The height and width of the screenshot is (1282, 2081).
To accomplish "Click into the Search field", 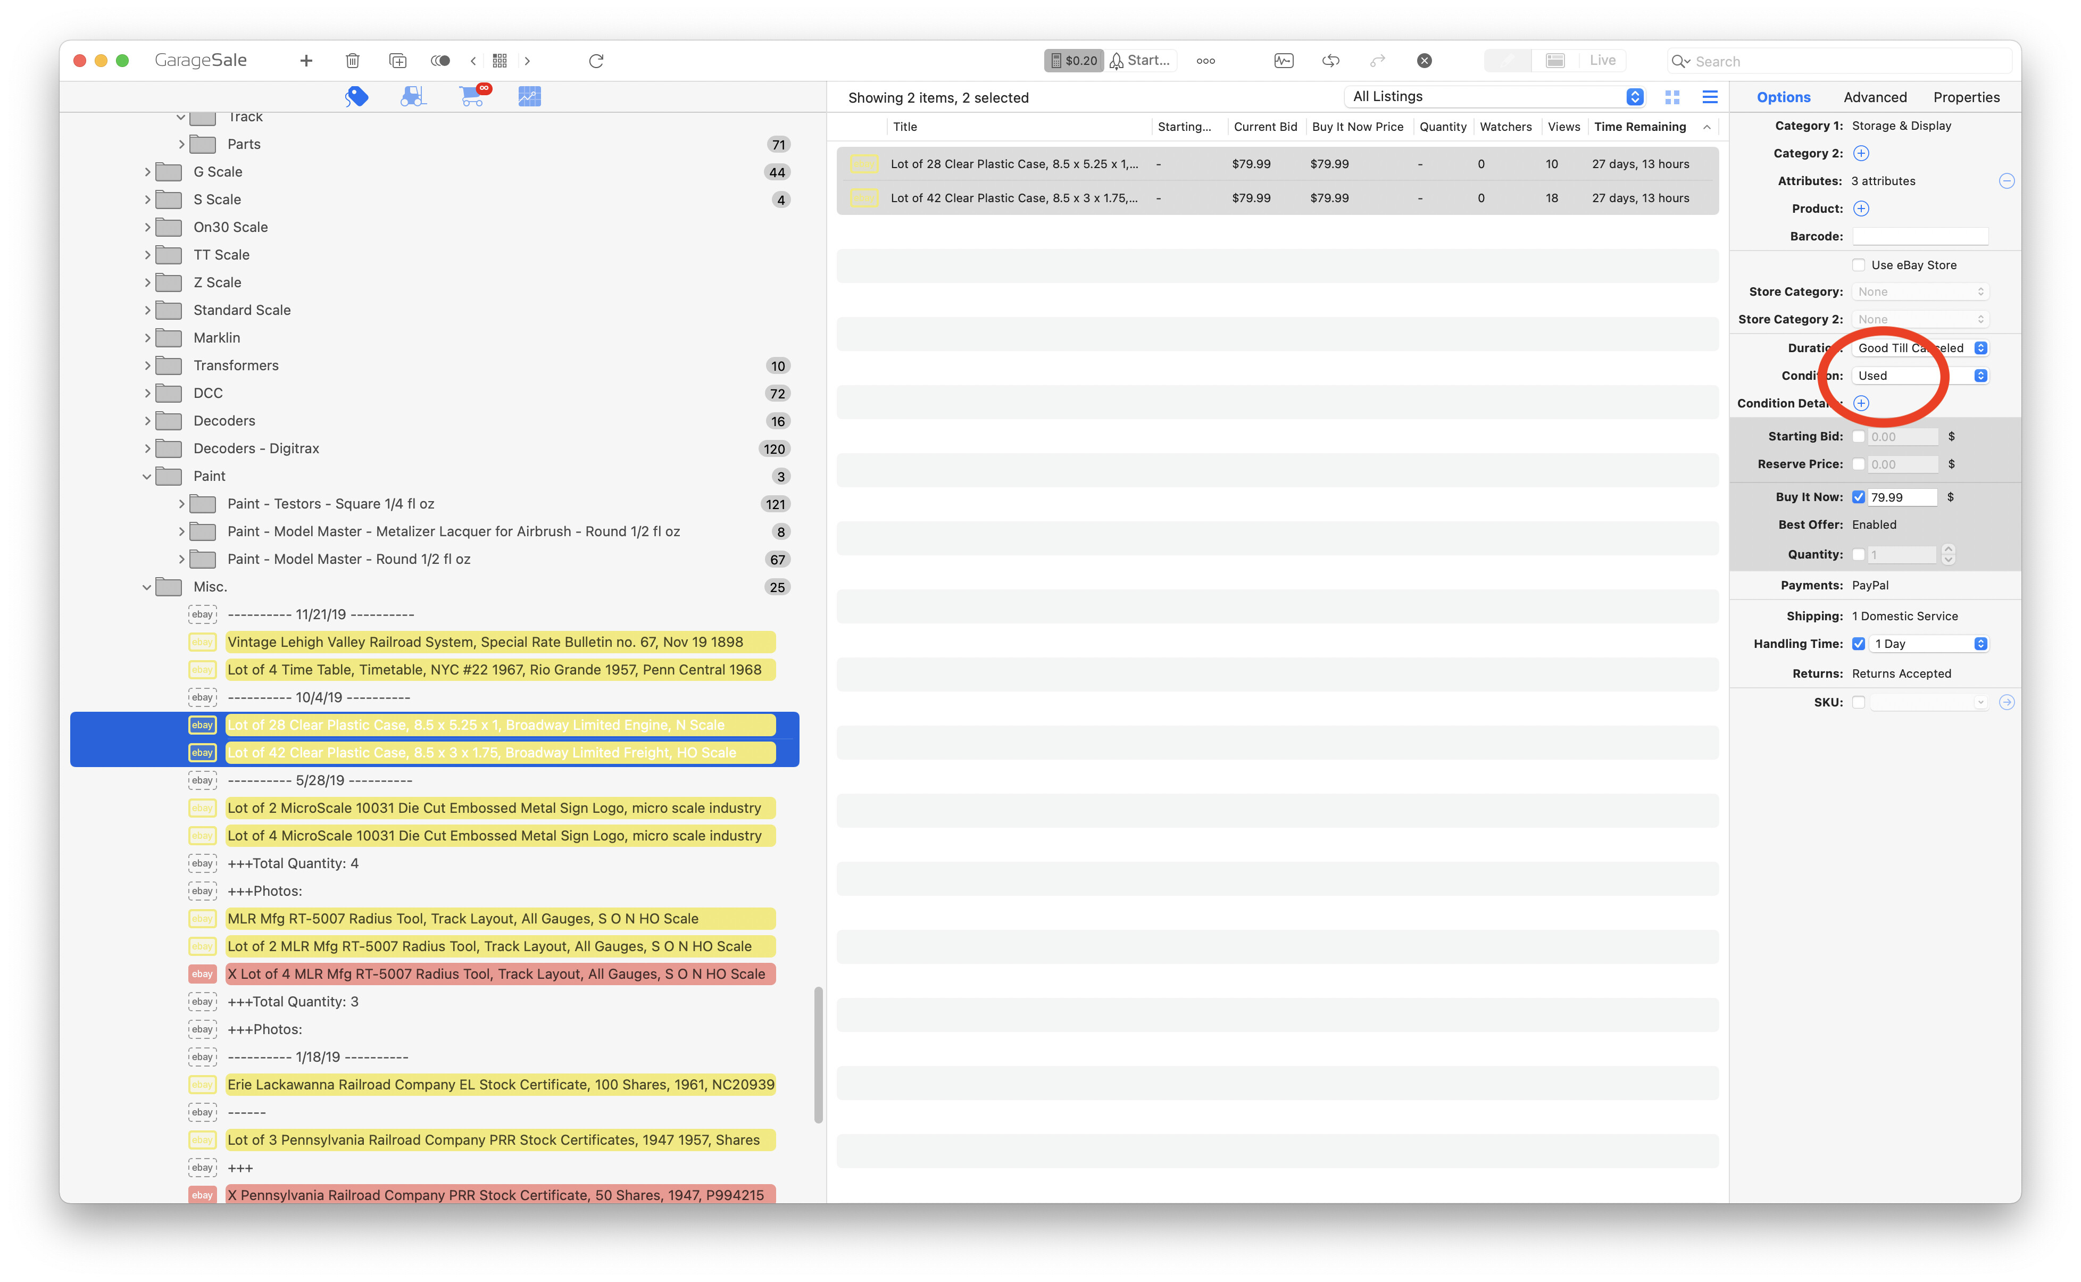I will (1839, 61).
